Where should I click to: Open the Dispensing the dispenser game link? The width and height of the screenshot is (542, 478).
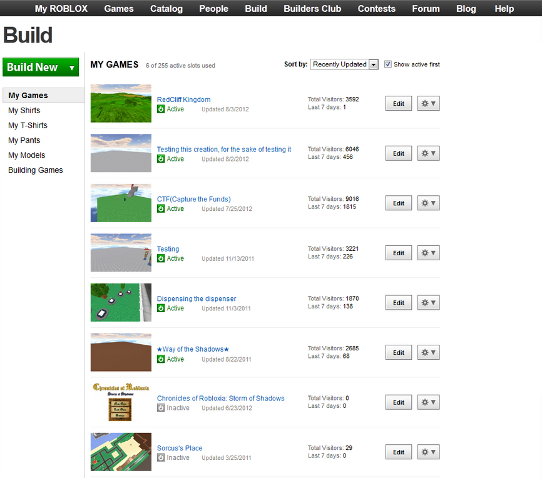click(x=197, y=298)
